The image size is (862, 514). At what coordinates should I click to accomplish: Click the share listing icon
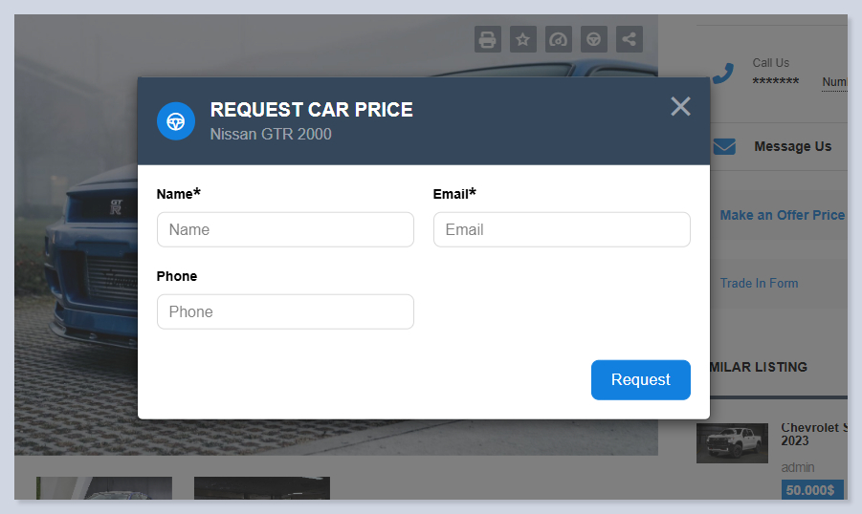pyautogui.click(x=630, y=39)
